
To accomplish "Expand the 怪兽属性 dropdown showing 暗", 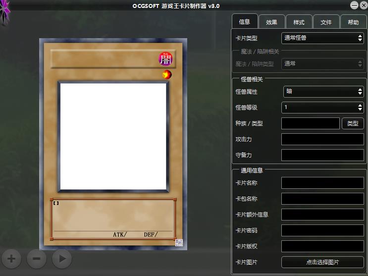I will pyautogui.click(x=323, y=92).
